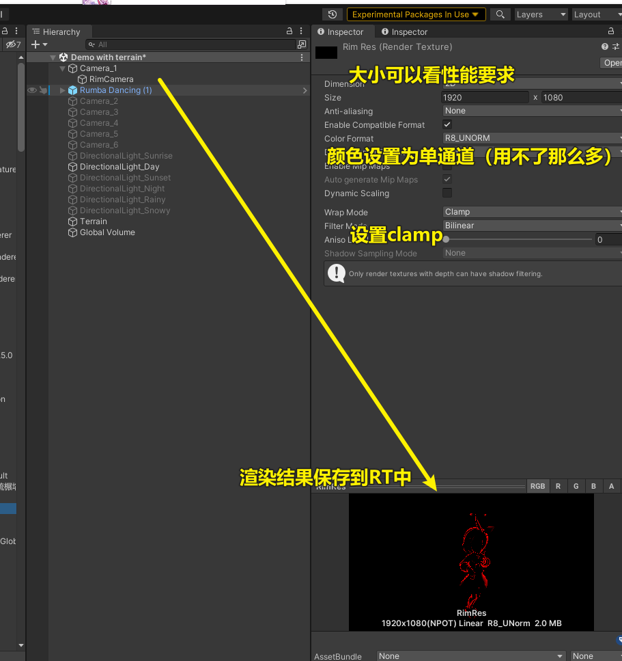Uncheck Enable Compatible Format
The image size is (622, 661).
[x=447, y=125]
